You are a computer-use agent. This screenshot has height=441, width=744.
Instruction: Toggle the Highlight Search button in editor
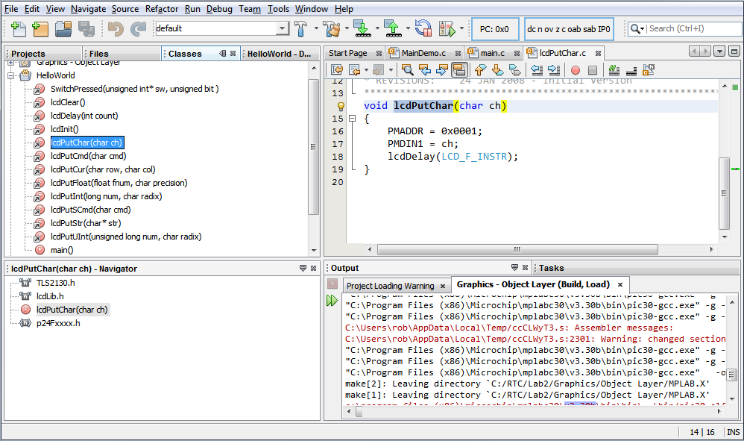point(460,70)
